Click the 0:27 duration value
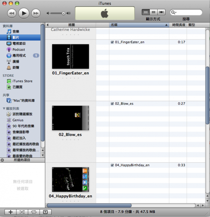The width and height of the screenshot is (210, 217). pyautogui.click(x=181, y=104)
